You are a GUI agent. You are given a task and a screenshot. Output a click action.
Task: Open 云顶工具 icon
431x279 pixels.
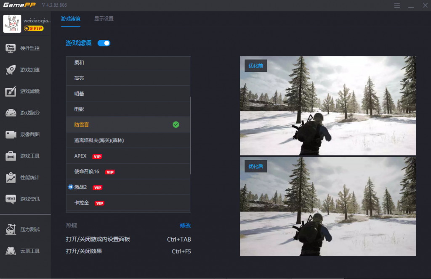pos(11,251)
